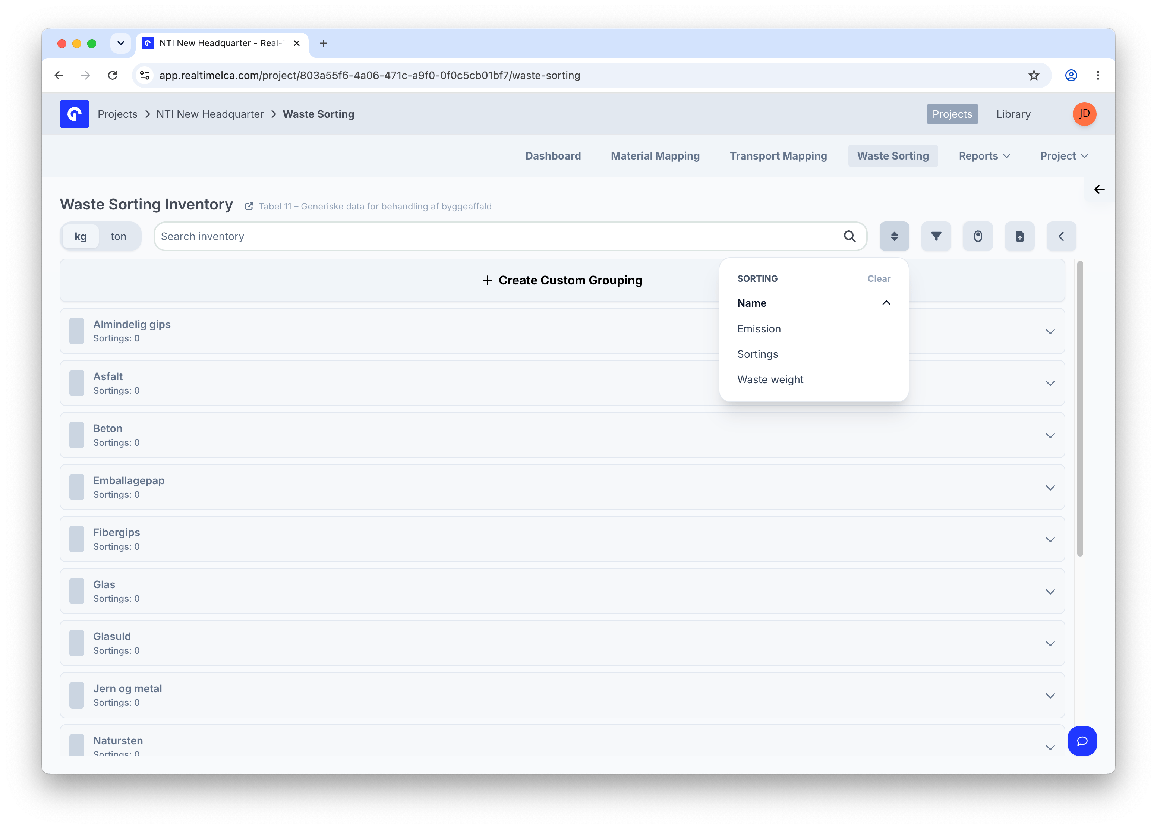Open a new browser tab

(324, 43)
